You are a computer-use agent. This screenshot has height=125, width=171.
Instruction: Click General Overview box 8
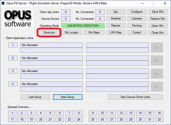(x=79, y=113)
